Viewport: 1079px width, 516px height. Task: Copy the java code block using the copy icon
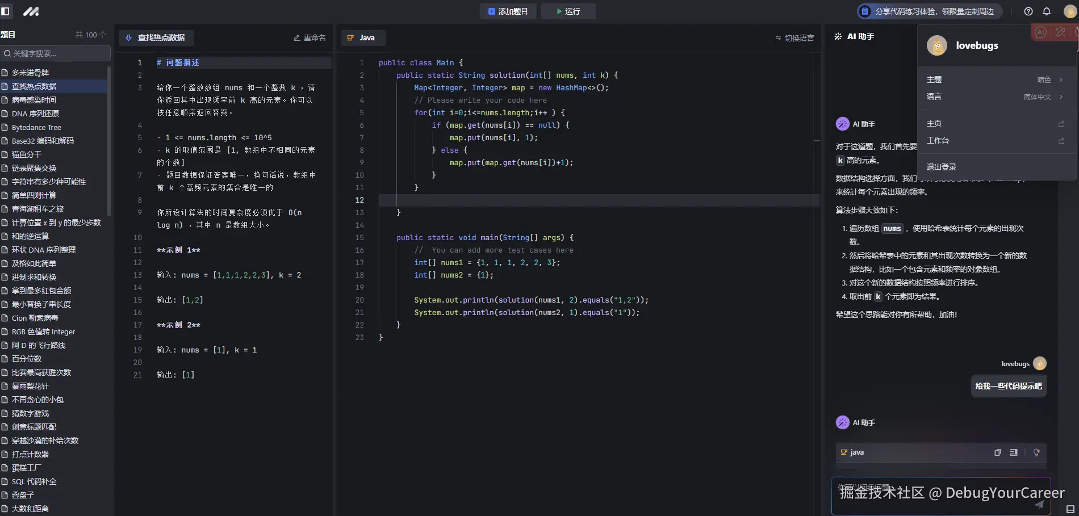point(997,452)
